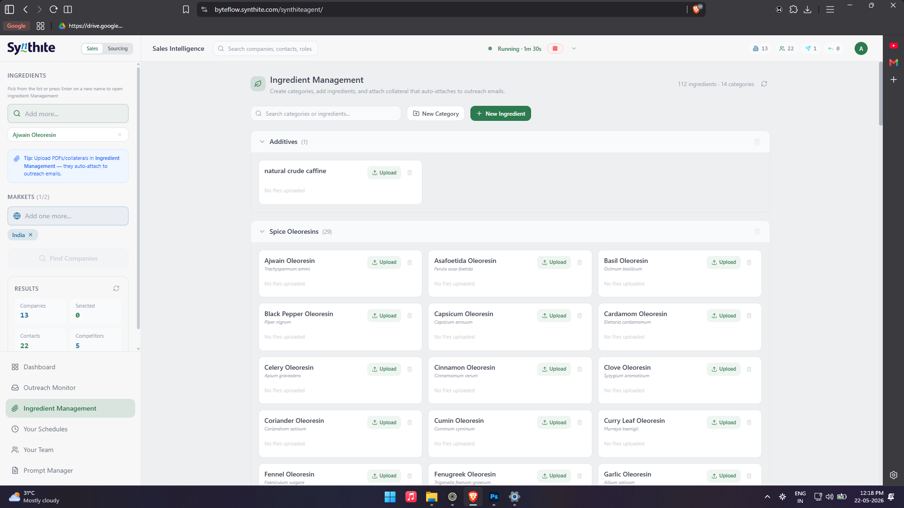The width and height of the screenshot is (904, 508).
Task: Open replies indicator showing 0
Action: tap(834, 48)
